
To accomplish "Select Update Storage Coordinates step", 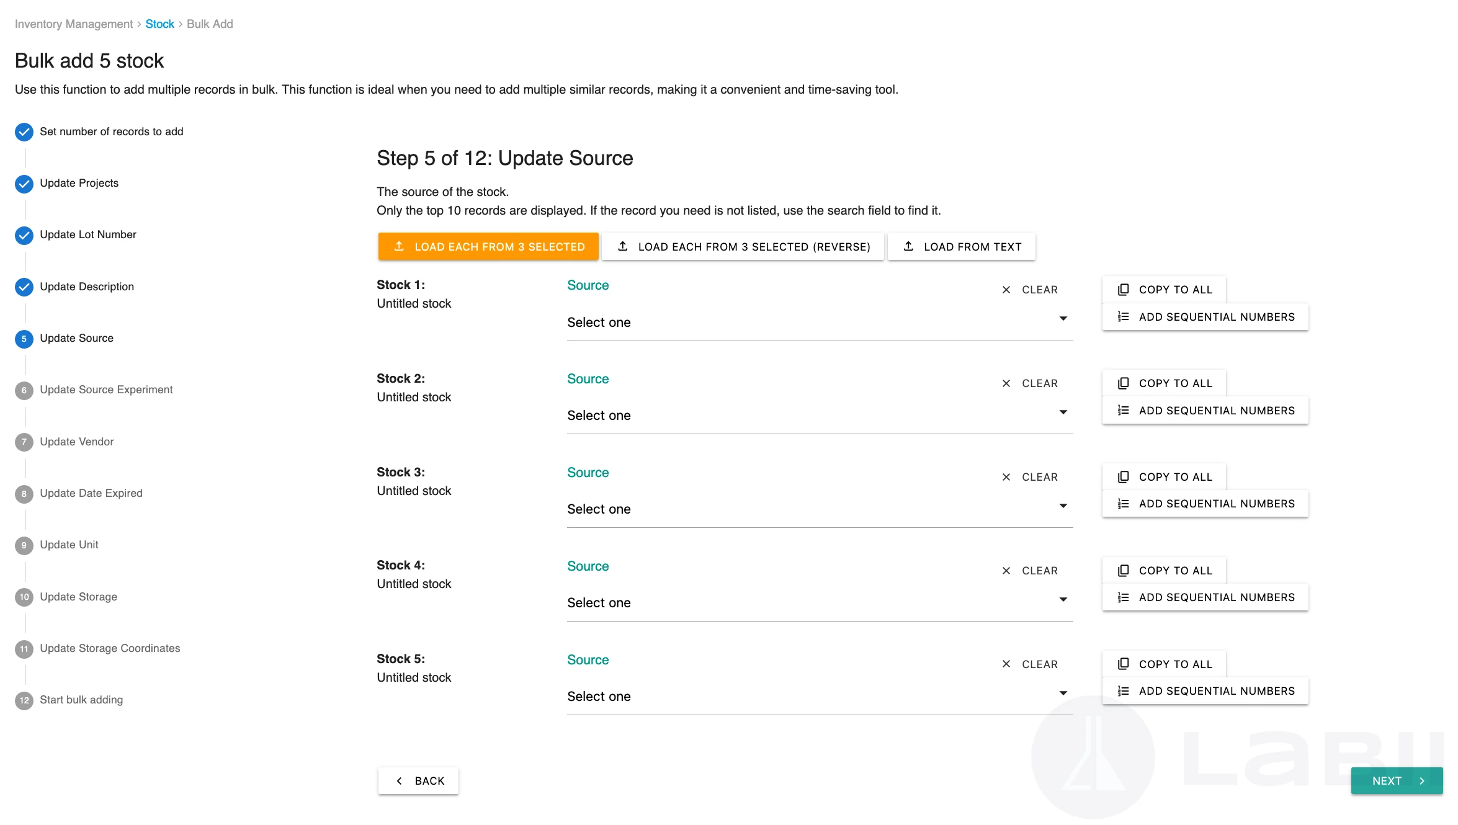I will 110,648.
